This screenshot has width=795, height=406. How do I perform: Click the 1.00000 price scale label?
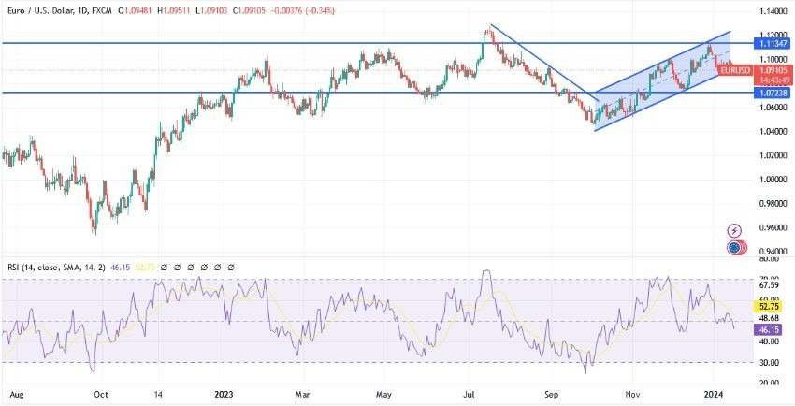click(x=773, y=180)
